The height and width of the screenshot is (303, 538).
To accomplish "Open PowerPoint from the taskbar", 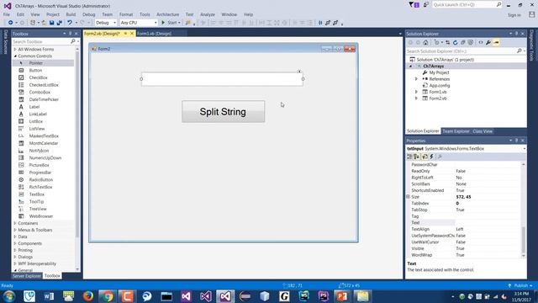I will (x=342, y=296).
